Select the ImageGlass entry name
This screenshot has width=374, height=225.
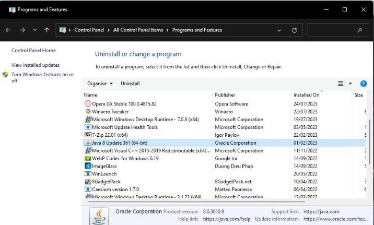click(x=104, y=167)
